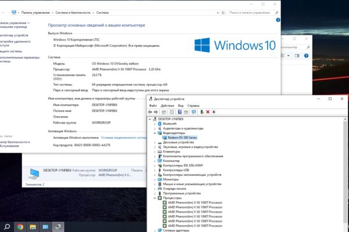
Task: Open view options dropdown in background Explorer window
Action: pyautogui.click(x=289, y=56)
